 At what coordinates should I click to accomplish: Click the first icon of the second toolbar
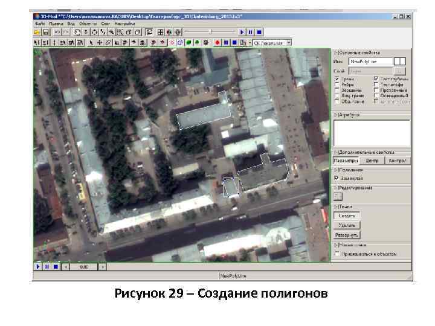pyautogui.click(x=37, y=43)
